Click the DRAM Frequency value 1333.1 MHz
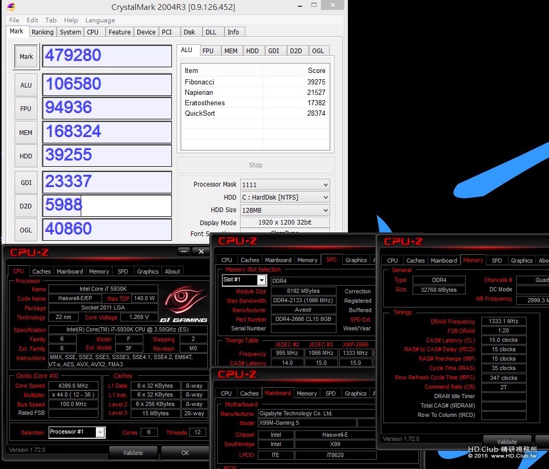Screen dimensions: 549x469 [x=504, y=321]
